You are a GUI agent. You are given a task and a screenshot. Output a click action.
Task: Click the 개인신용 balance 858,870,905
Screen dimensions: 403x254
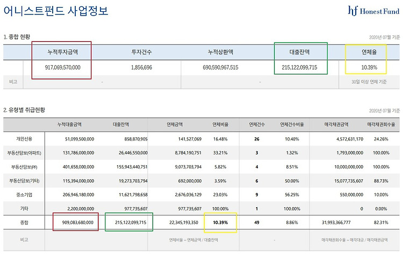pos(136,139)
